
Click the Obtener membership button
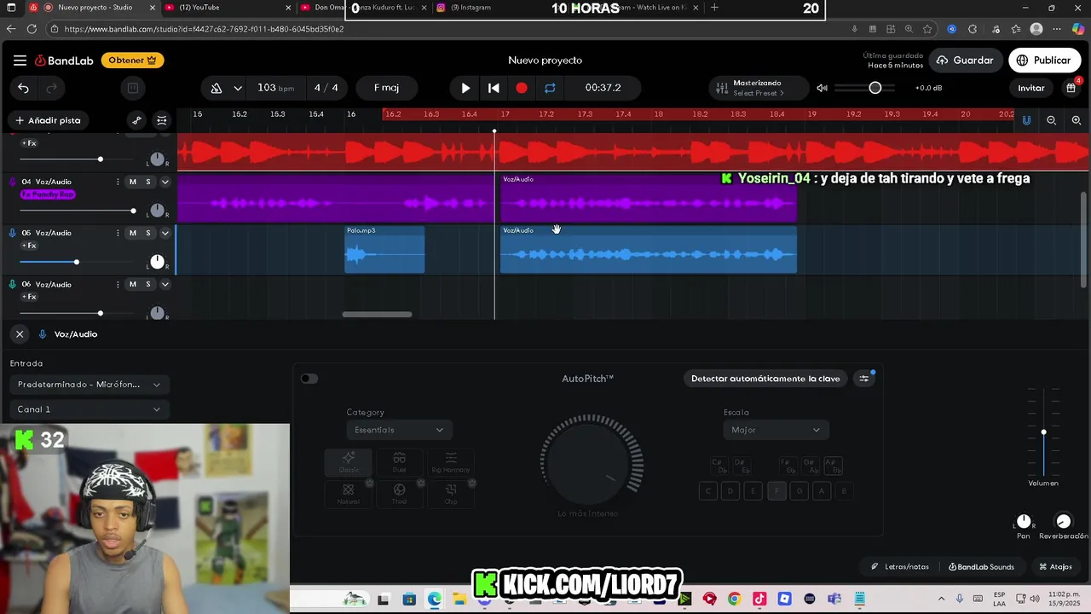132,61
